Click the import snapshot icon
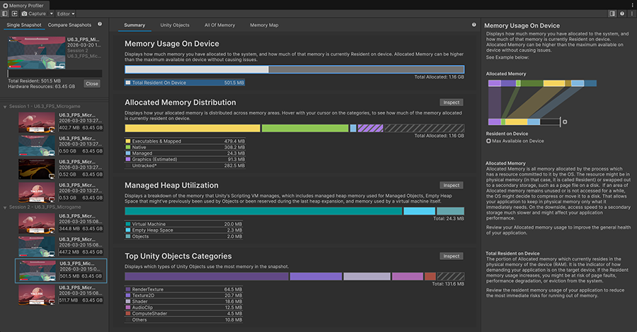 pos(15,13)
